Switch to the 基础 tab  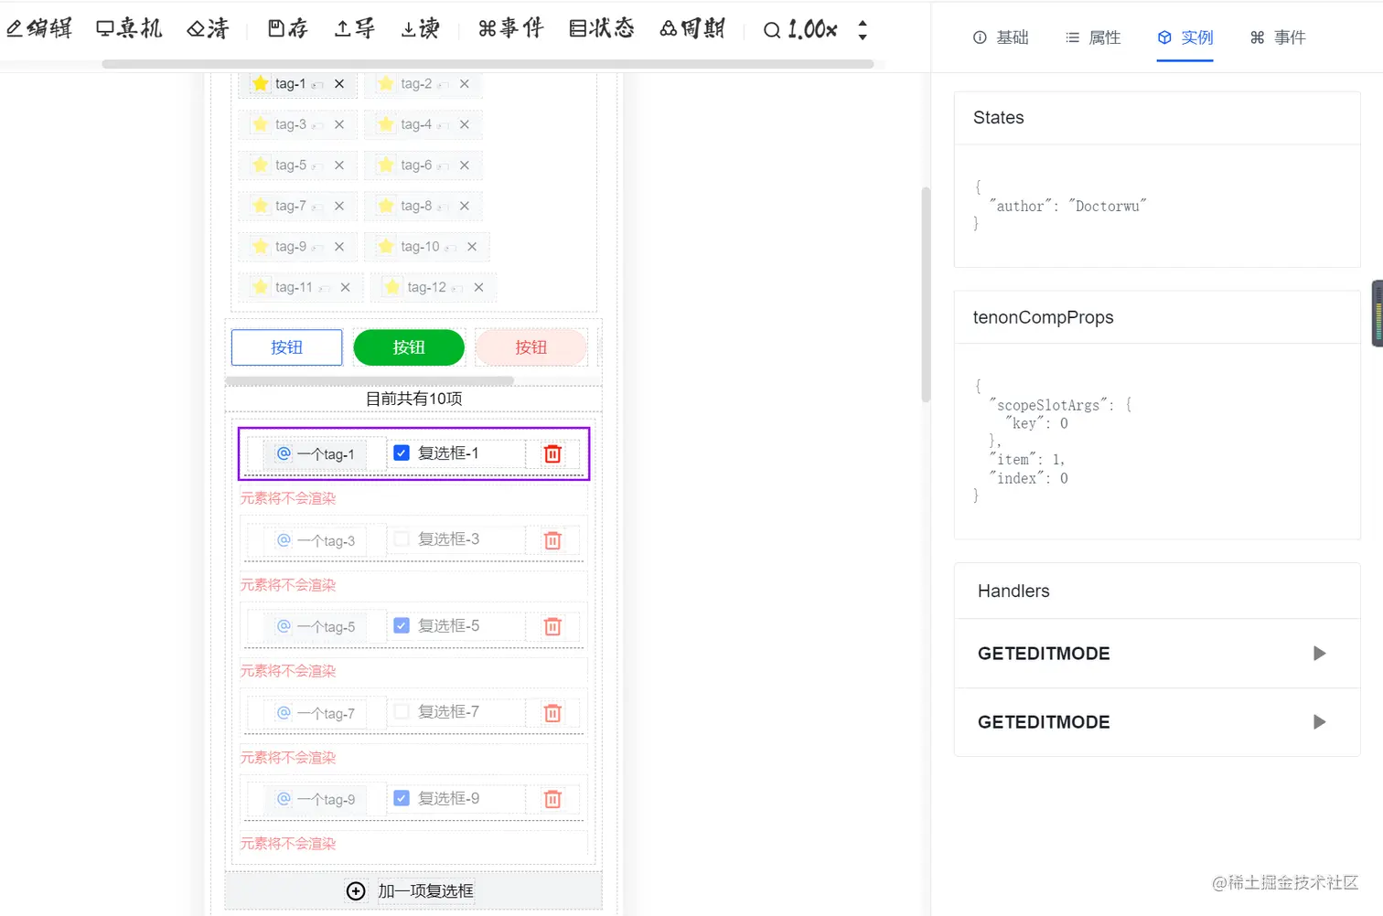tap(1001, 37)
